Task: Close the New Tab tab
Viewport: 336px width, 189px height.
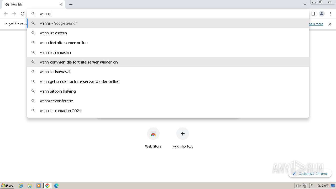Action: pyautogui.click(x=61, y=4)
